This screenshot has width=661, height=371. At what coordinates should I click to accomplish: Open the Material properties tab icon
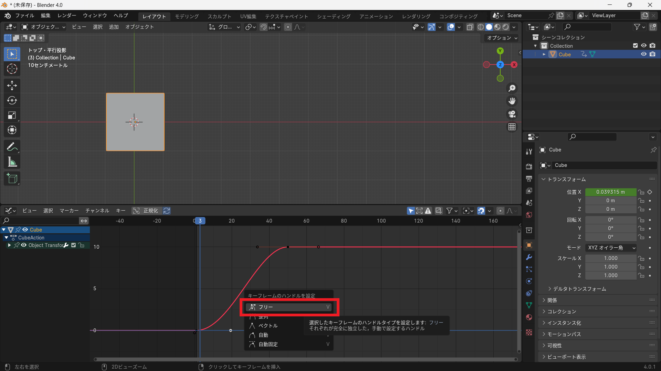pyautogui.click(x=529, y=317)
